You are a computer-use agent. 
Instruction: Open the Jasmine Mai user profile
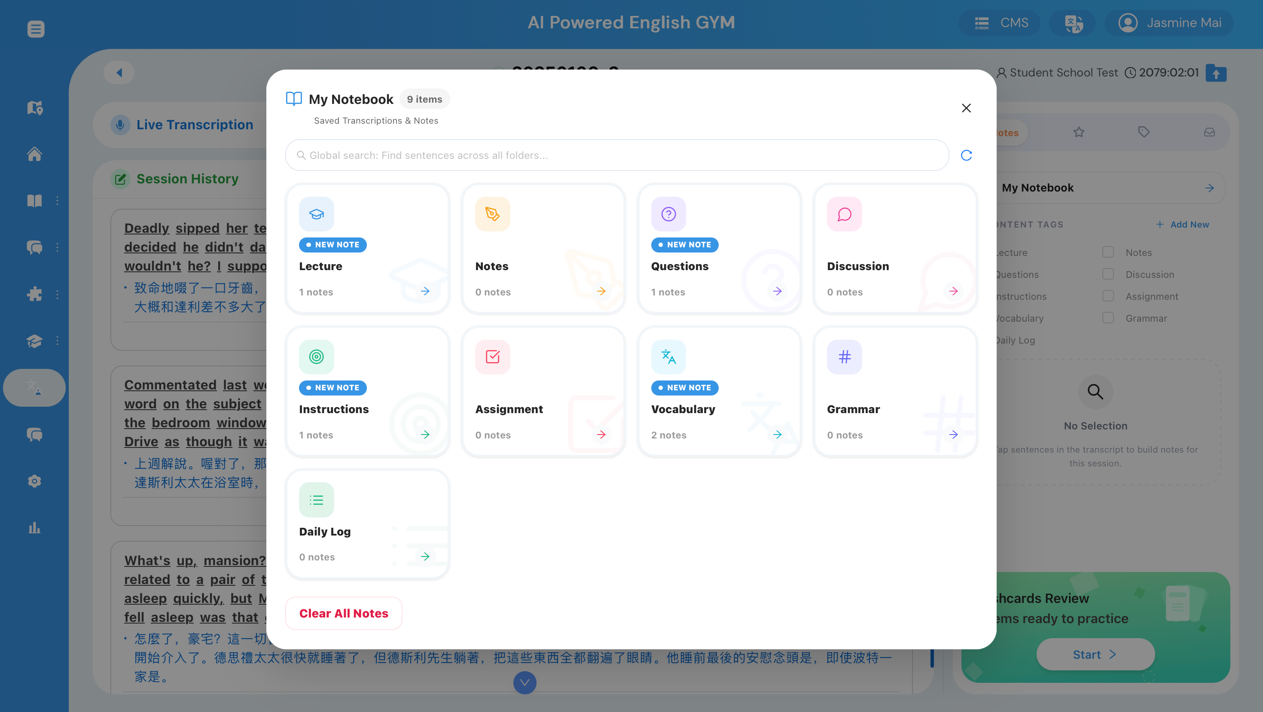(x=1169, y=23)
